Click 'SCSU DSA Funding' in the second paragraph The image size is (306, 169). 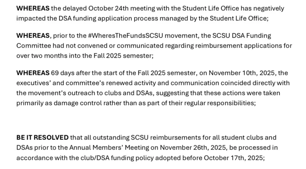click(x=242, y=36)
